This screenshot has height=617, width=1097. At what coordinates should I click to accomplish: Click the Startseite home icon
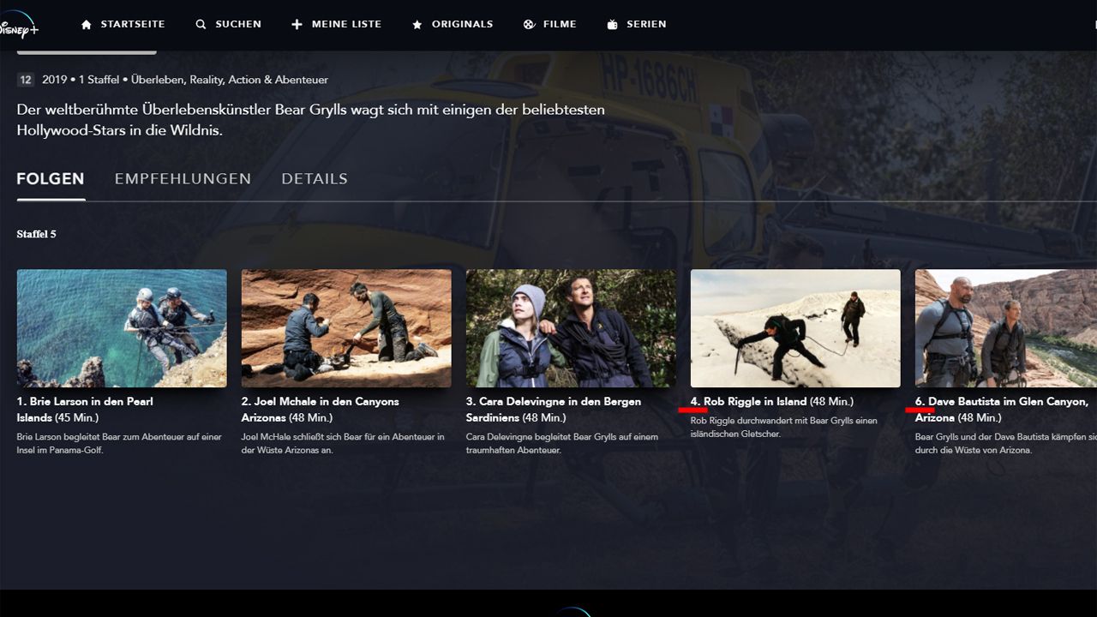click(86, 25)
